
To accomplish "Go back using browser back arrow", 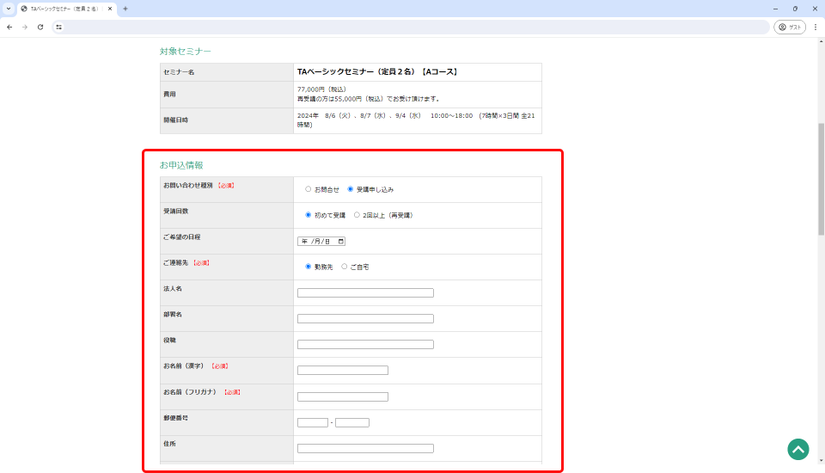I will pos(9,27).
